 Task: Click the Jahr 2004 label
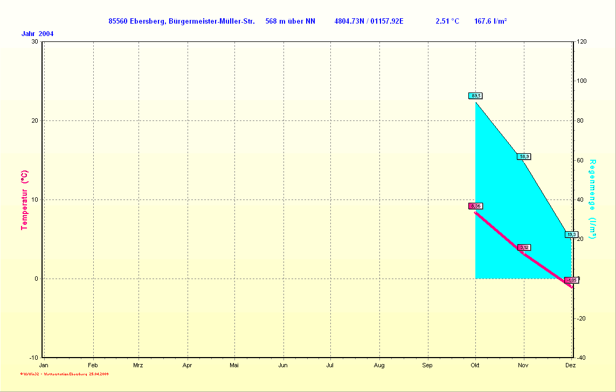tap(37, 34)
